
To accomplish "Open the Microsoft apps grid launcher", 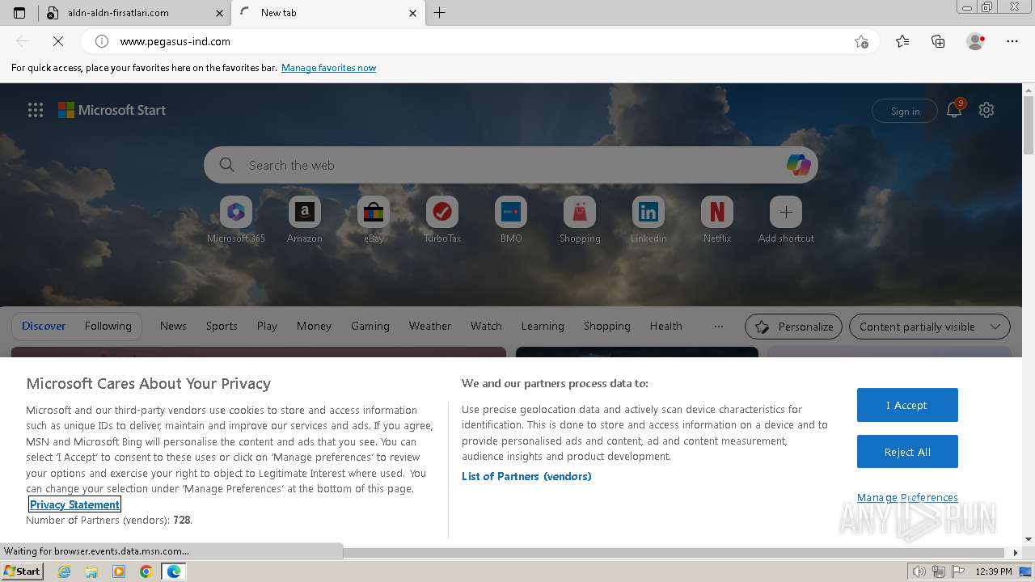I will coord(36,110).
